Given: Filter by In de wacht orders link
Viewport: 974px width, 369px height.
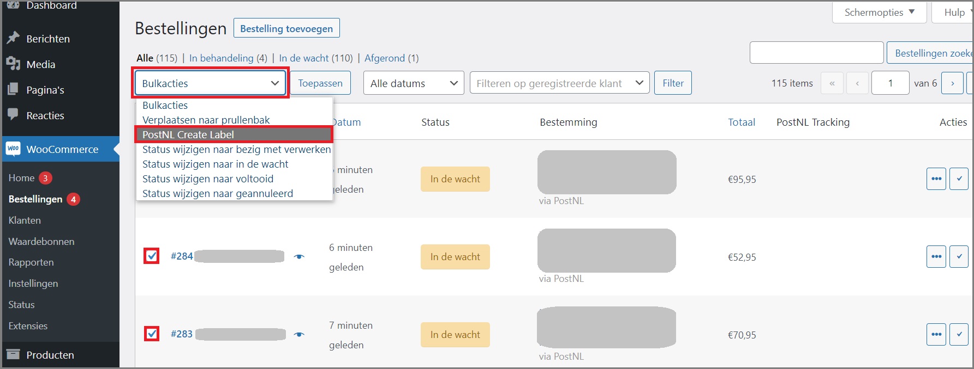Looking at the screenshot, I should (304, 58).
